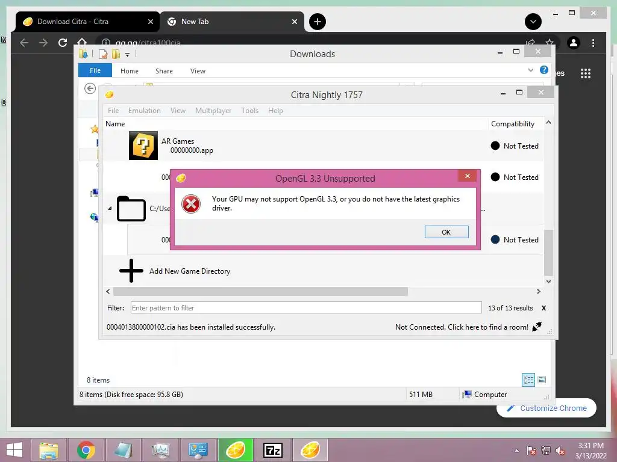This screenshot has height=462, width=617.
Task: Open Citra's Emulation menu
Action: [145, 111]
